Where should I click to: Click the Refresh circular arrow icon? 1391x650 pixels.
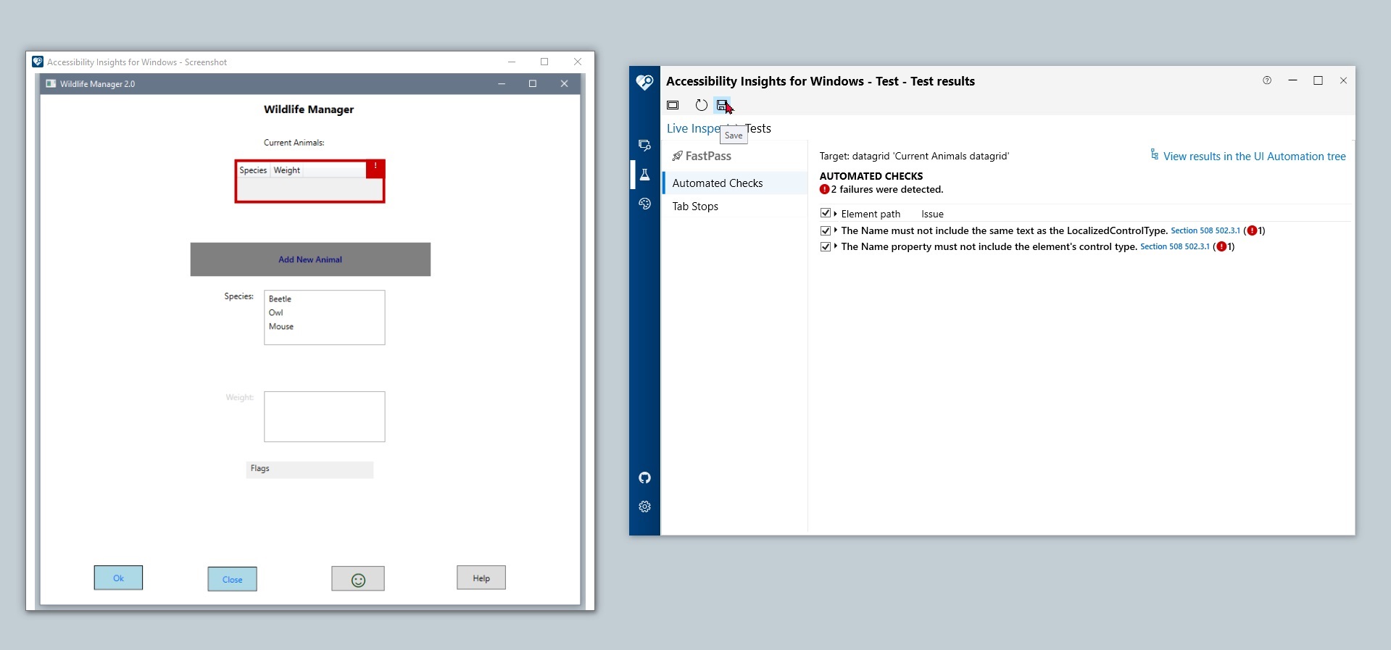(x=701, y=105)
